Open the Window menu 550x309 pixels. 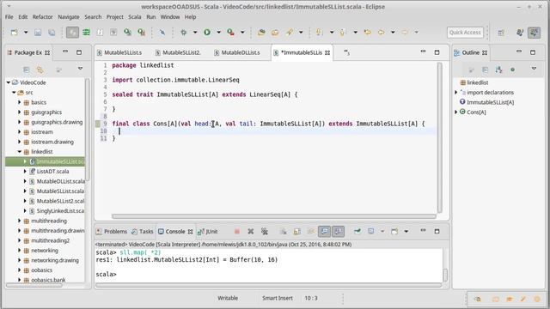click(170, 17)
